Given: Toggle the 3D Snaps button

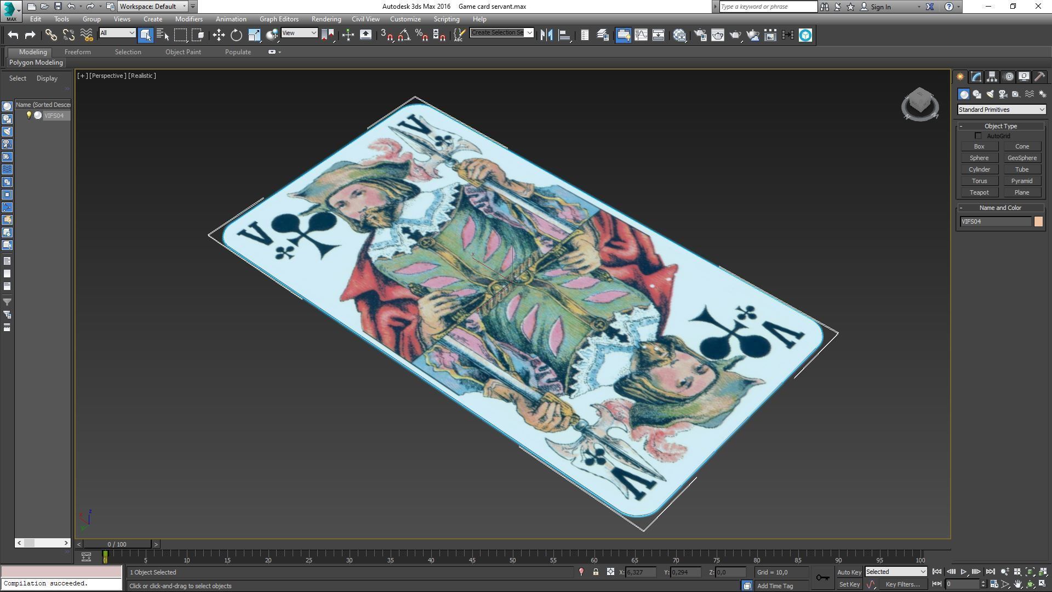Looking at the screenshot, I should point(387,35).
